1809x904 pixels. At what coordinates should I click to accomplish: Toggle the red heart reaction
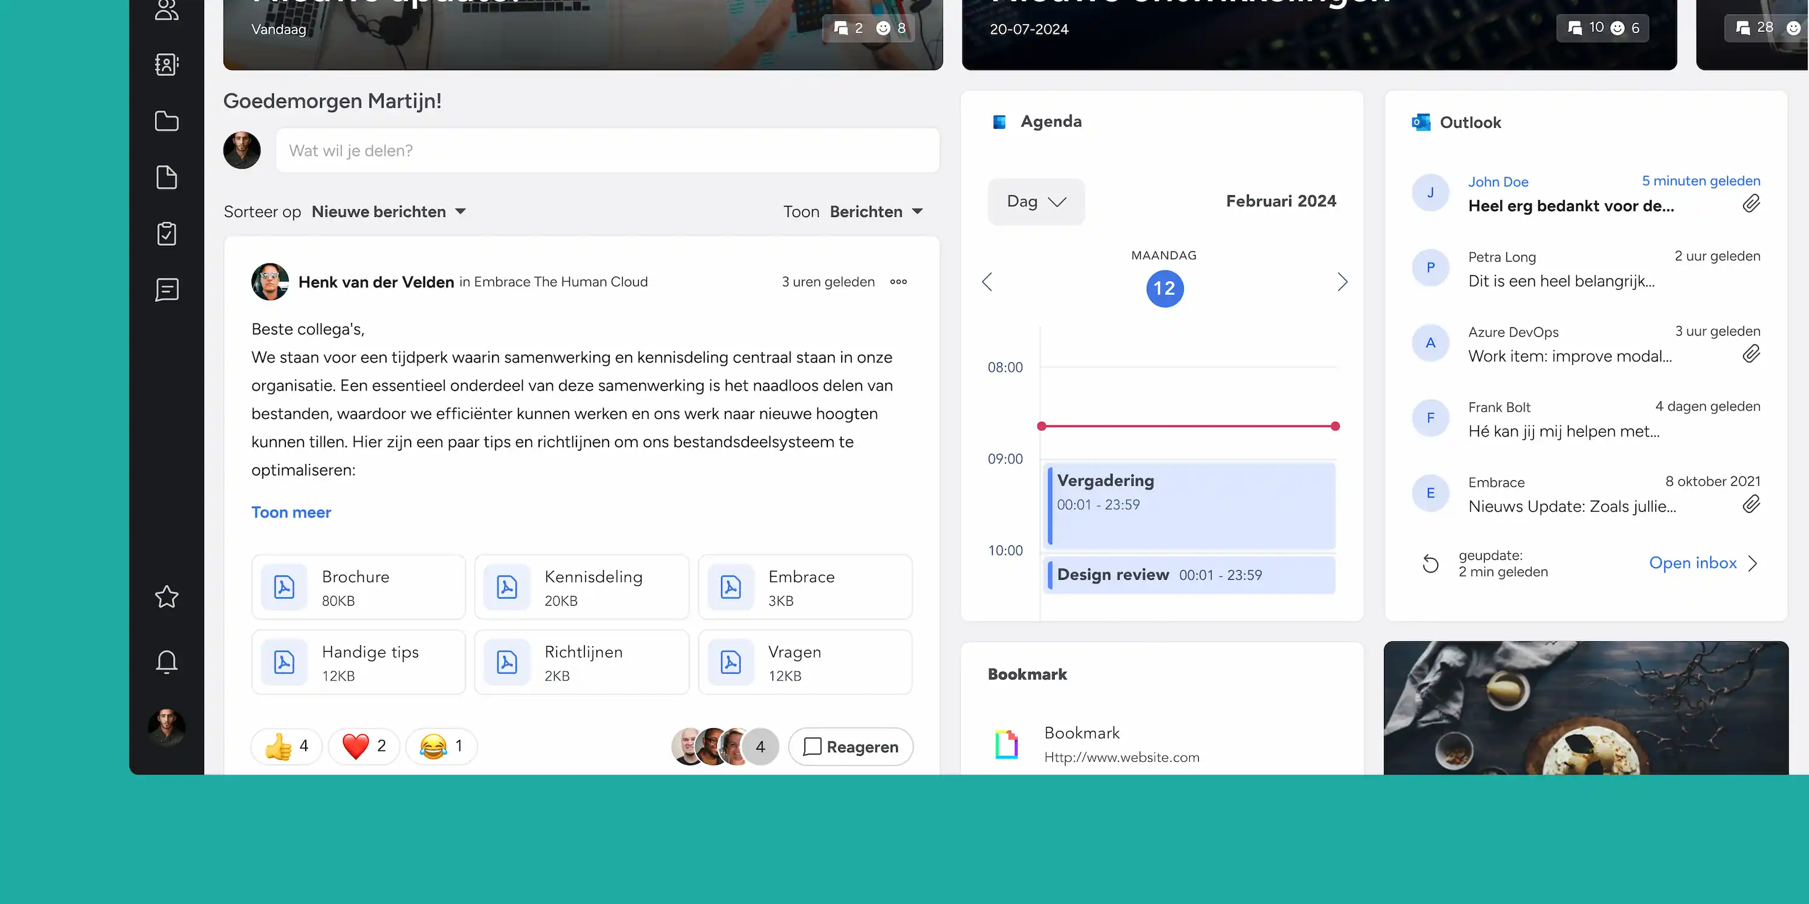(364, 746)
